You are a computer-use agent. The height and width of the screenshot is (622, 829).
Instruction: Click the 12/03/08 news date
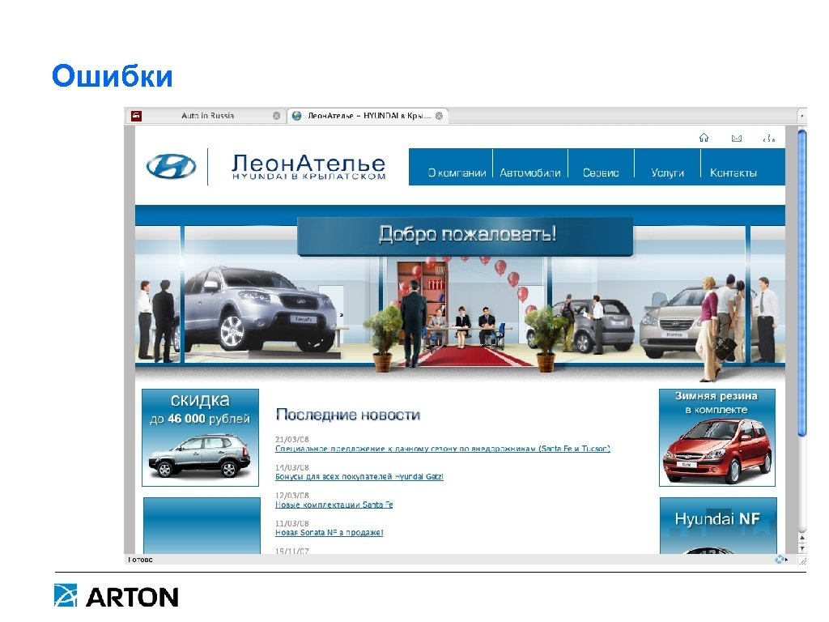(x=291, y=496)
